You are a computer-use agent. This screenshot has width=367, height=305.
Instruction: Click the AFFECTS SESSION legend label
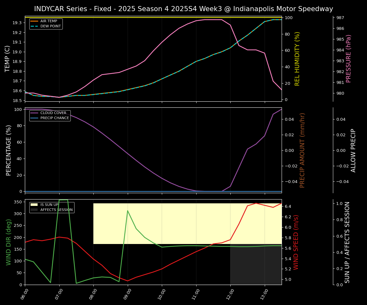(57, 210)
